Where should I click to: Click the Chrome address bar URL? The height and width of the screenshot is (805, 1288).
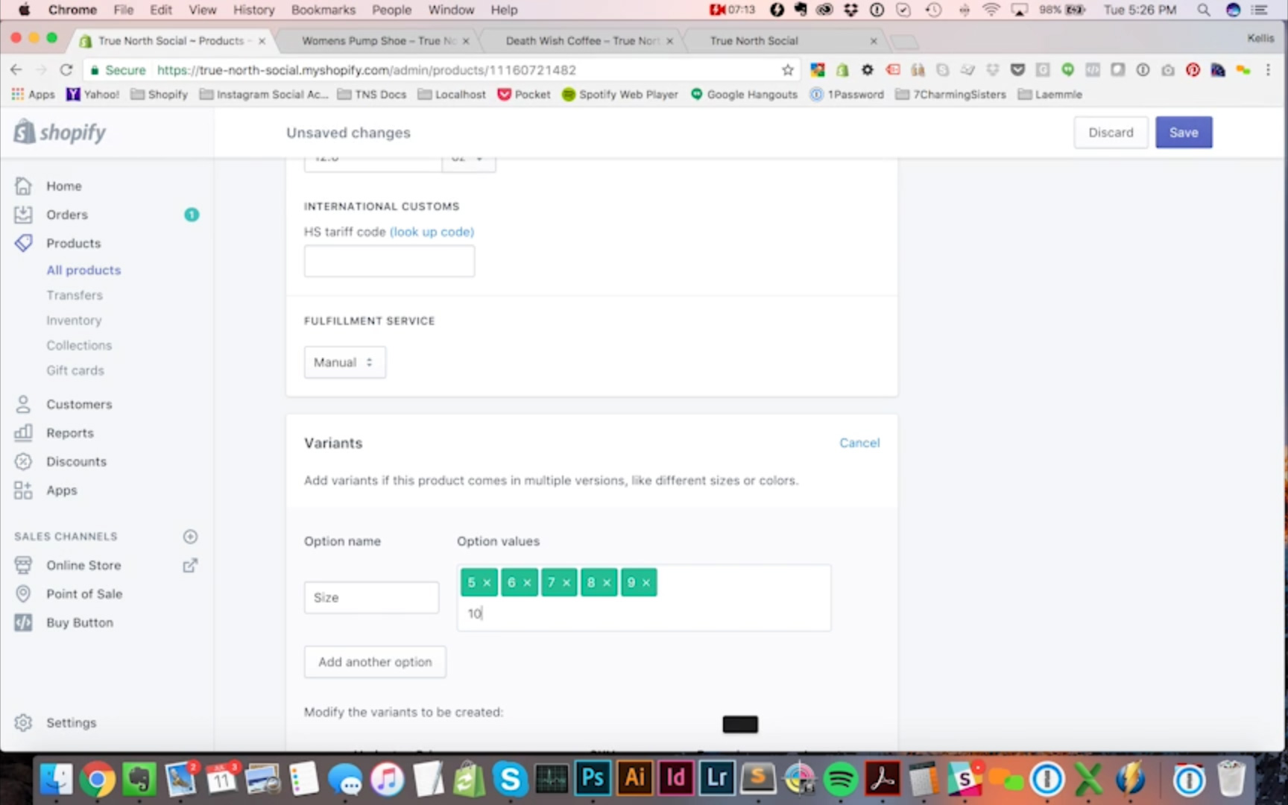(x=366, y=70)
